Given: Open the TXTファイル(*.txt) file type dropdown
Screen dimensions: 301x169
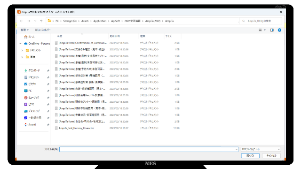Looking at the screenshot, I should (261, 149).
